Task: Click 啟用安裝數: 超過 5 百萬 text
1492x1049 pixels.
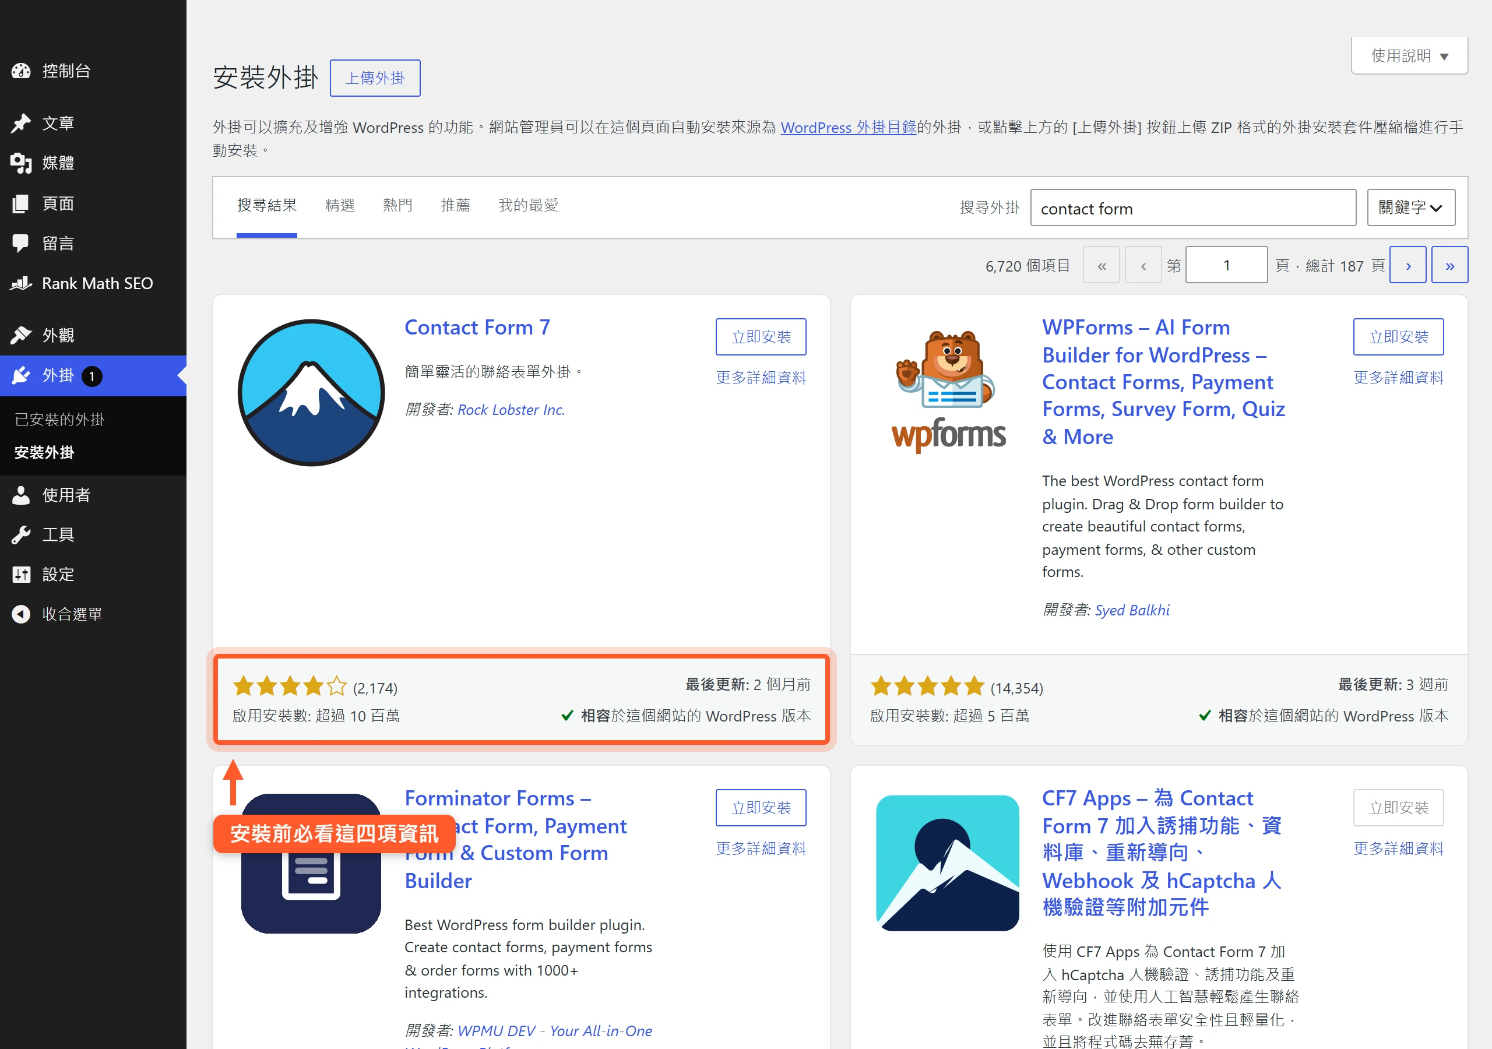Action: [949, 716]
